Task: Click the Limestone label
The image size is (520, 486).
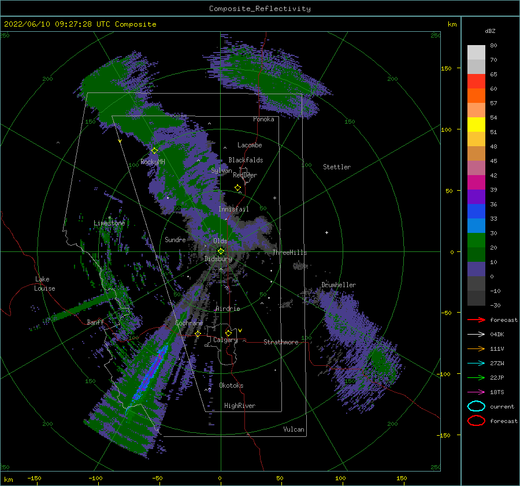Action: pos(109,223)
